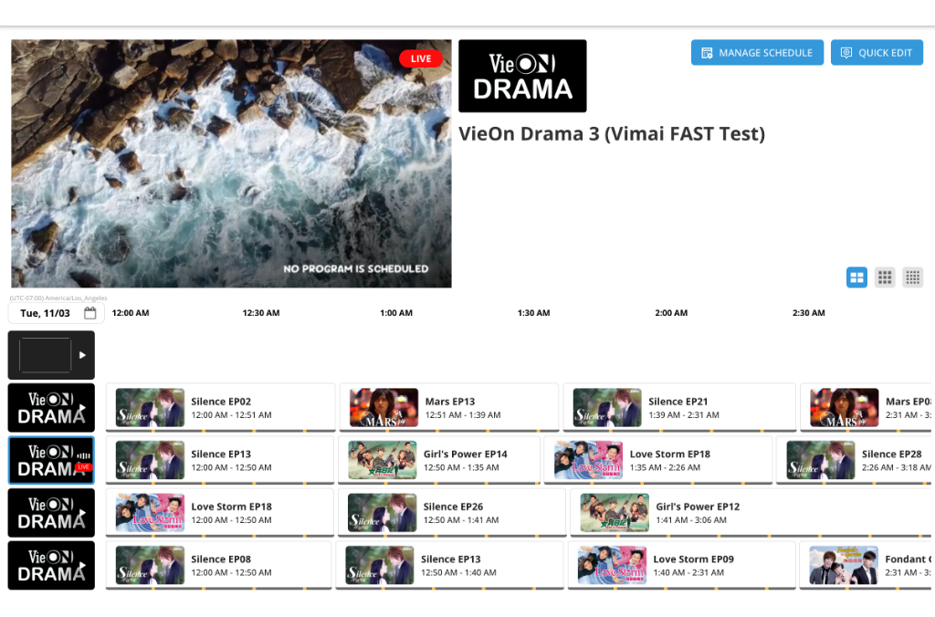
Task: Open Mars EP13 at 12:51 AM
Action: [x=448, y=408]
